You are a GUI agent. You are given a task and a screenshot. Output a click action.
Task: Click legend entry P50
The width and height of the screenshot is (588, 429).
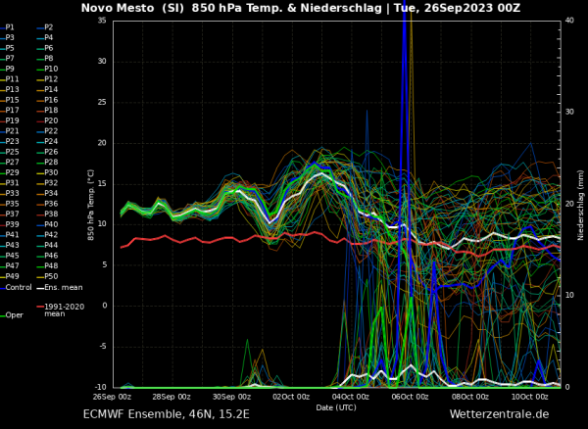point(47,276)
